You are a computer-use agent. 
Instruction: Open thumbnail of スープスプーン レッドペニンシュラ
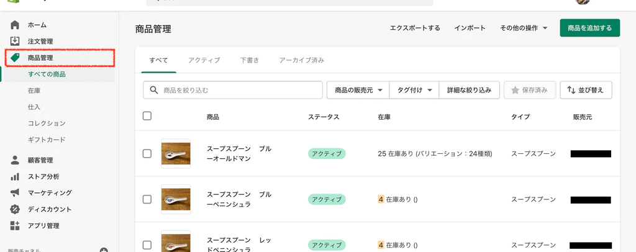(x=176, y=242)
